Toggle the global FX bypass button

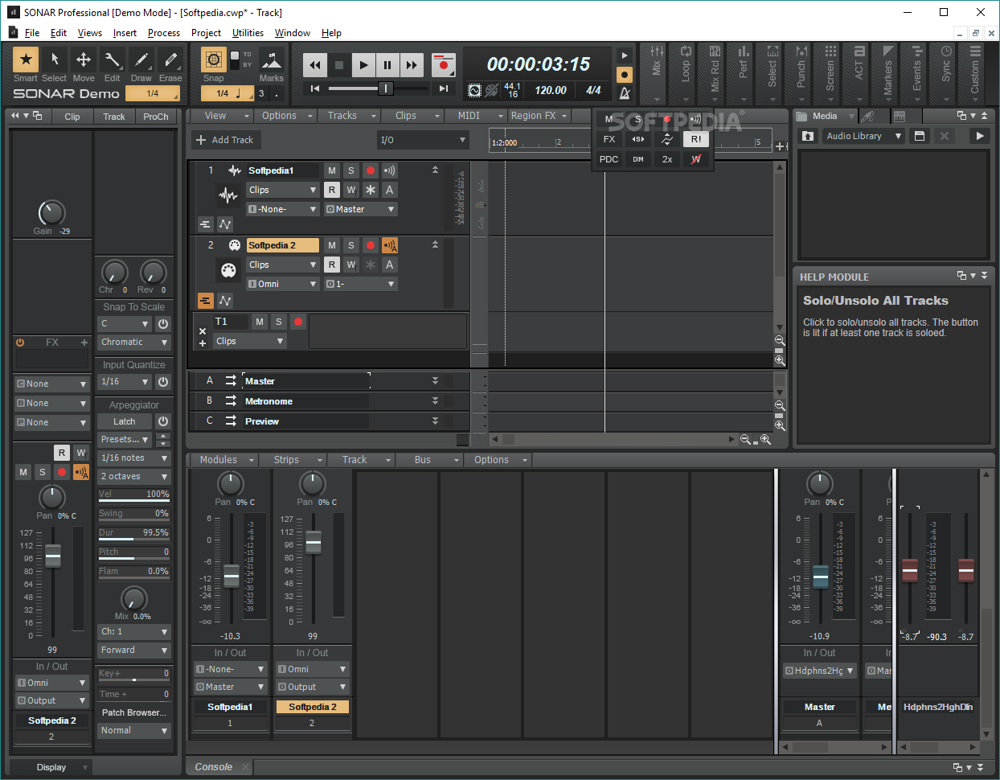(609, 139)
